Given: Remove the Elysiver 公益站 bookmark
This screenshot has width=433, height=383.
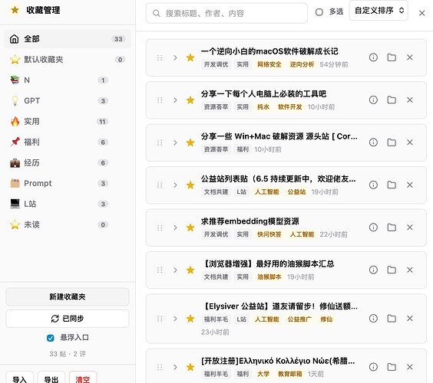Looking at the screenshot, I should pos(410,319).
